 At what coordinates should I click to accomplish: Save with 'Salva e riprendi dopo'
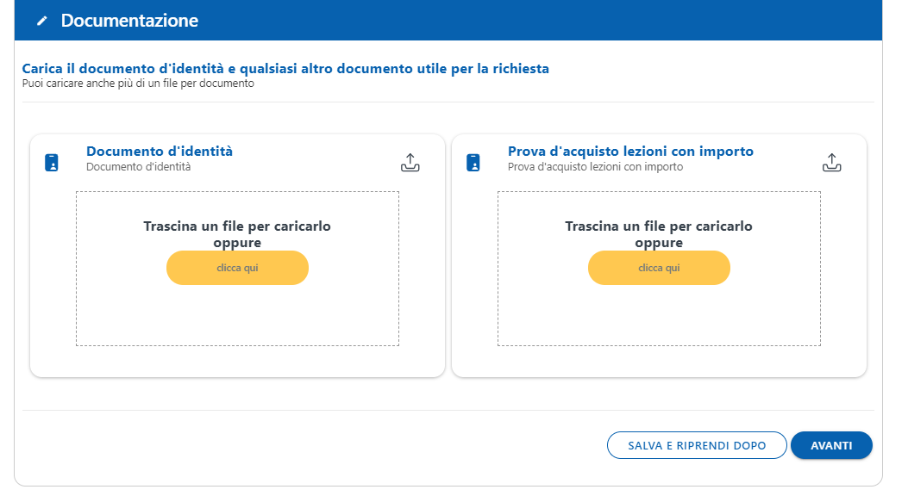[x=697, y=445]
